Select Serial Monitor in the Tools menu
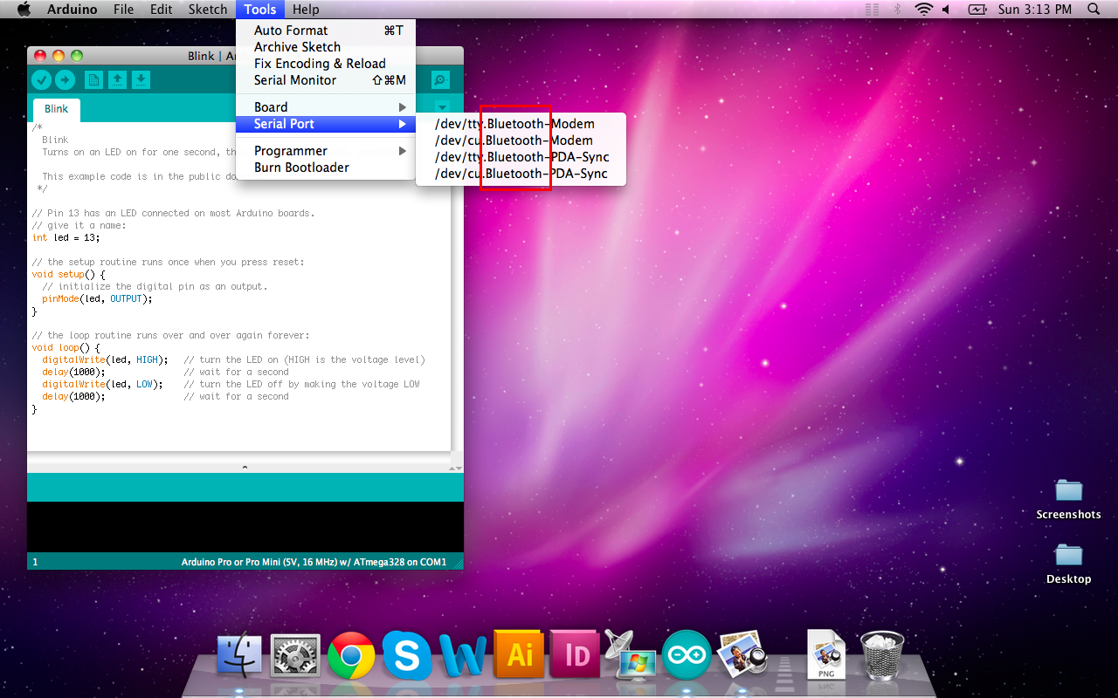Viewport: 1118px width, 698px height. 326,80
